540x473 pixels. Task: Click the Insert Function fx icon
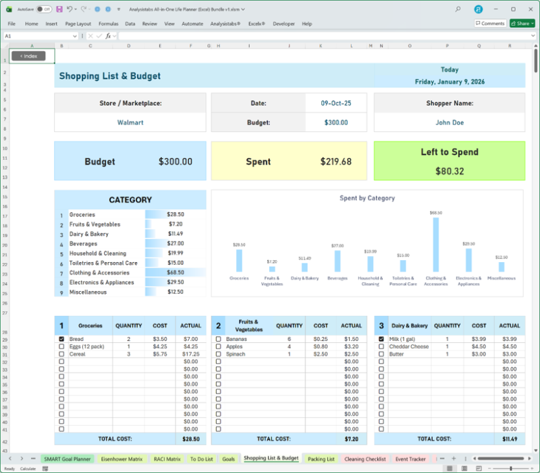108,36
